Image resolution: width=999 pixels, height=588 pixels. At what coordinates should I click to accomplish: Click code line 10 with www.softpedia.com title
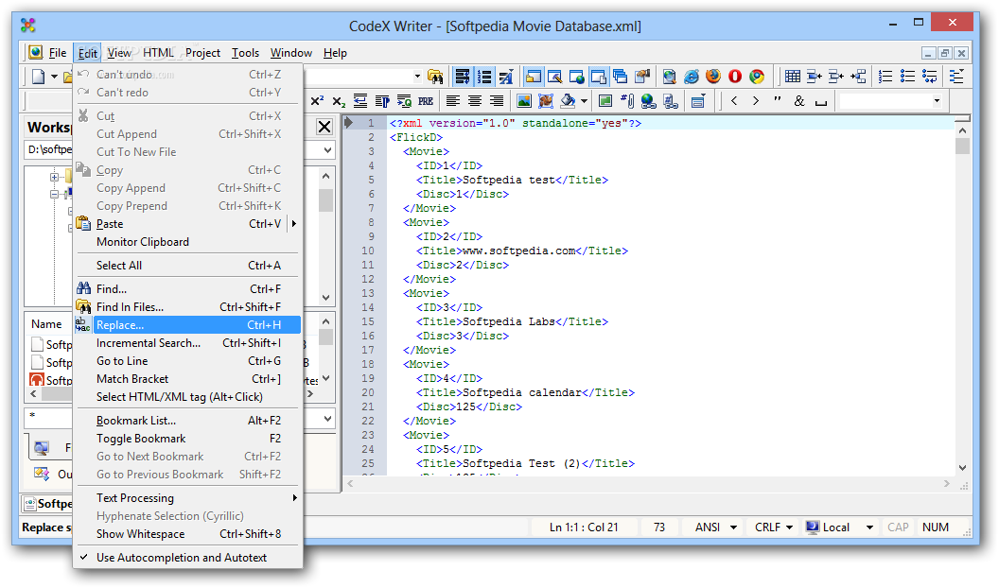click(522, 251)
